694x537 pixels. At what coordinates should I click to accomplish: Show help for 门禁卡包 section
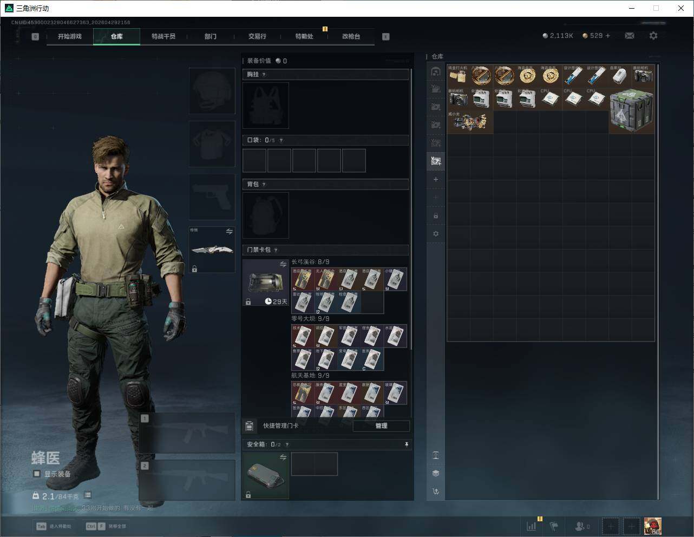point(276,250)
